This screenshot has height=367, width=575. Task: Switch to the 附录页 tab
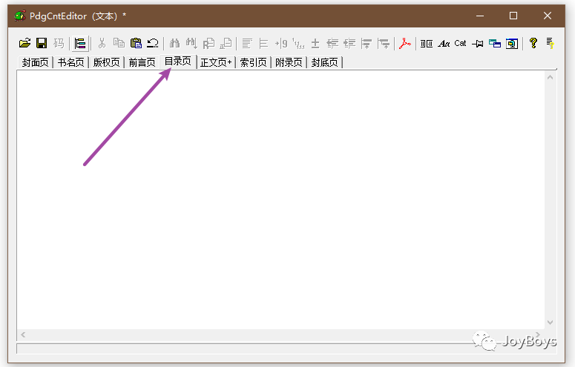(x=289, y=62)
